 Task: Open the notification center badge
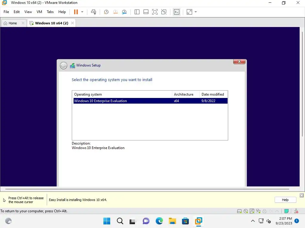click(x=297, y=221)
